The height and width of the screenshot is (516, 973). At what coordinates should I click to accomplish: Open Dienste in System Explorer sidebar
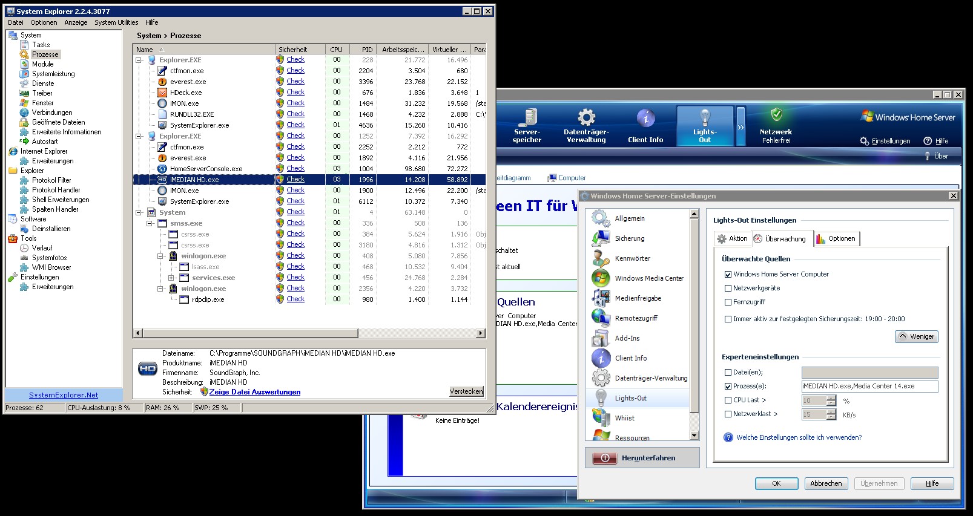click(x=43, y=83)
